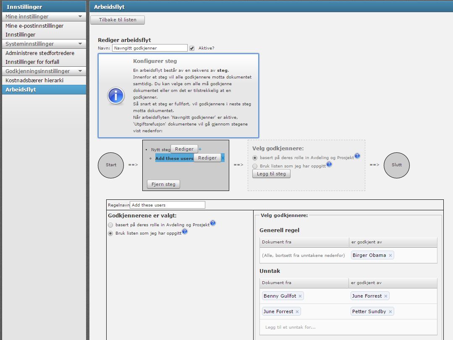
Task: Open Kostnadsbærer hierarki in the sidebar
Action: (34, 80)
